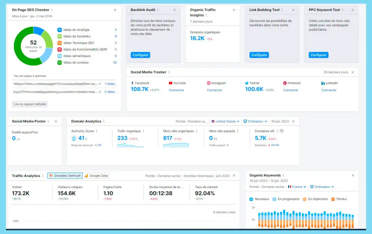Click the LinkedIn icon in Social Media Tracker
The image size is (372, 234).
[323, 83]
